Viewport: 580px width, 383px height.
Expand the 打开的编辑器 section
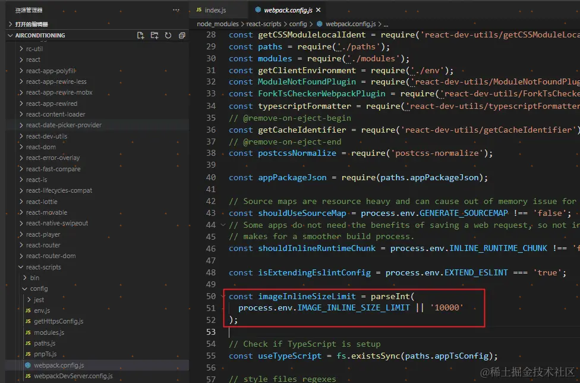10,24
